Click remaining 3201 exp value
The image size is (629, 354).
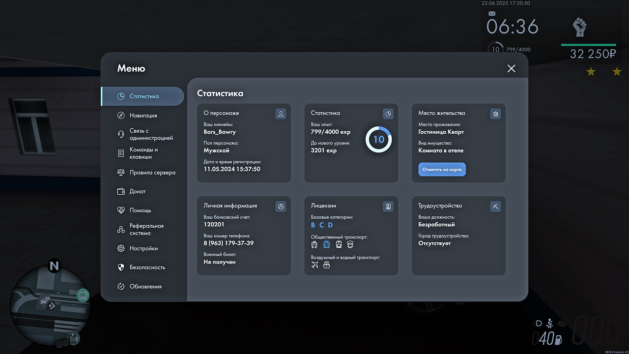pyautogui.click(x=324, y=150)
